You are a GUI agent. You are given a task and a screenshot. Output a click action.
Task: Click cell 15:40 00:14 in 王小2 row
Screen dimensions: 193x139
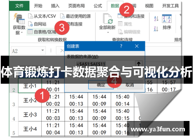click(122, 100)
